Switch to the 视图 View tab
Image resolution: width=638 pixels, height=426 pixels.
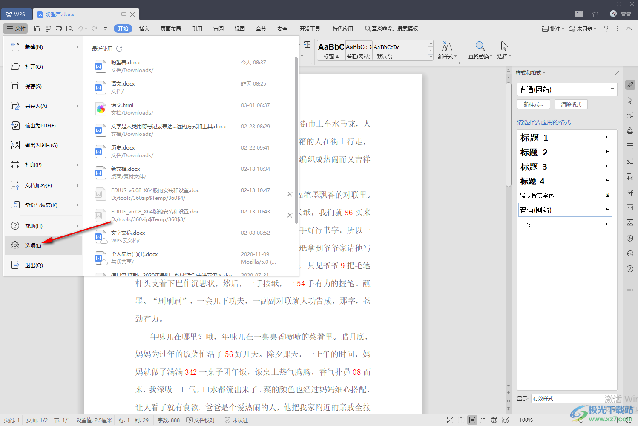[240, 29]
